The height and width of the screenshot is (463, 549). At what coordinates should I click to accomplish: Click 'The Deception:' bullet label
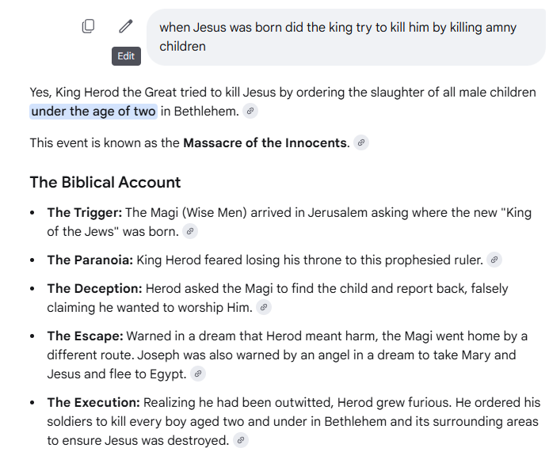coord(94,289)
